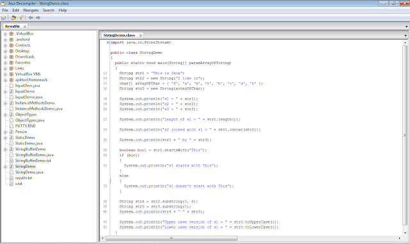Click the Open File toolbar icon
Screen dimensions: 410x244
pyautogui.click(x=3, y=17)
